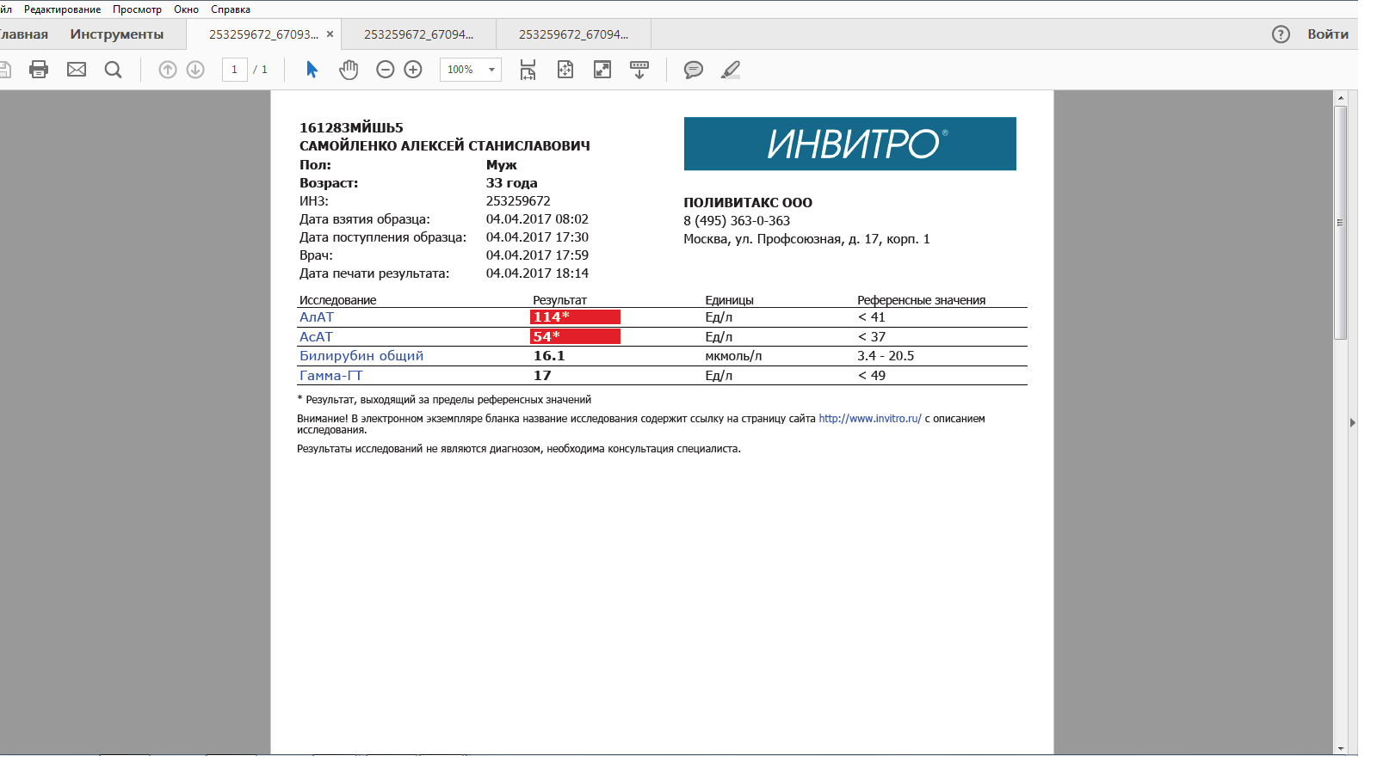1377x774 pixels.
Task: Open the Просмотр menu
Action: click(x=137, y=9)
